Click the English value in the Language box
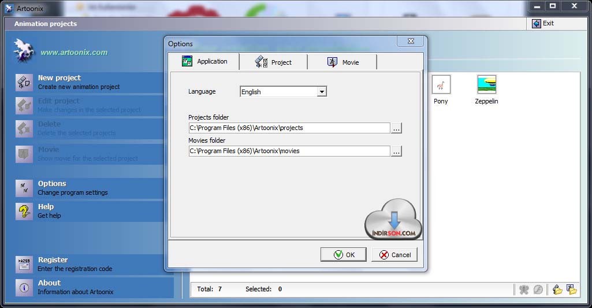The height and width of the screenshot is (308, 592). point(251,92)
